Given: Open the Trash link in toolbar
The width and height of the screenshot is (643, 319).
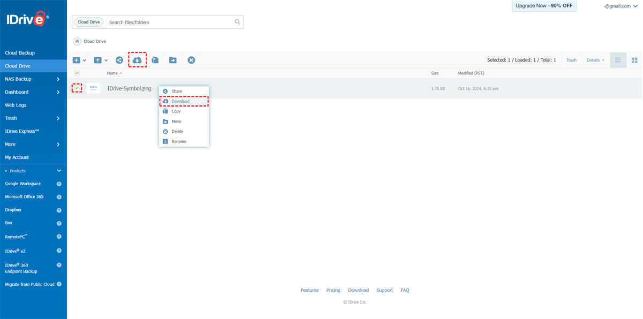Looking at the screenshot, I should pos(571,60).
